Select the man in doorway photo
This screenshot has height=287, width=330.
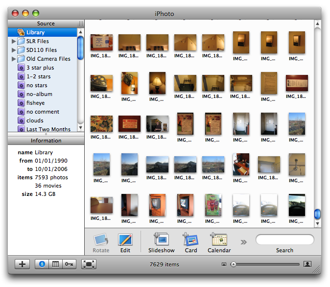pos(157,123)
